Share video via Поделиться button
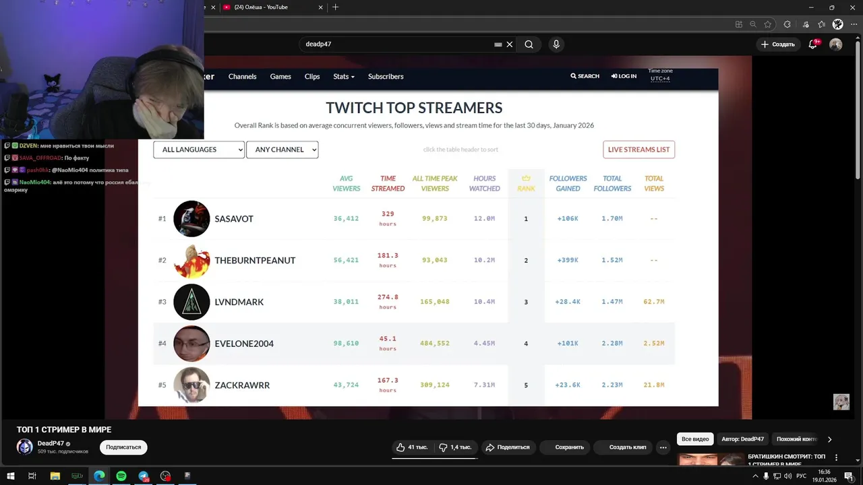 click(508, 447)
